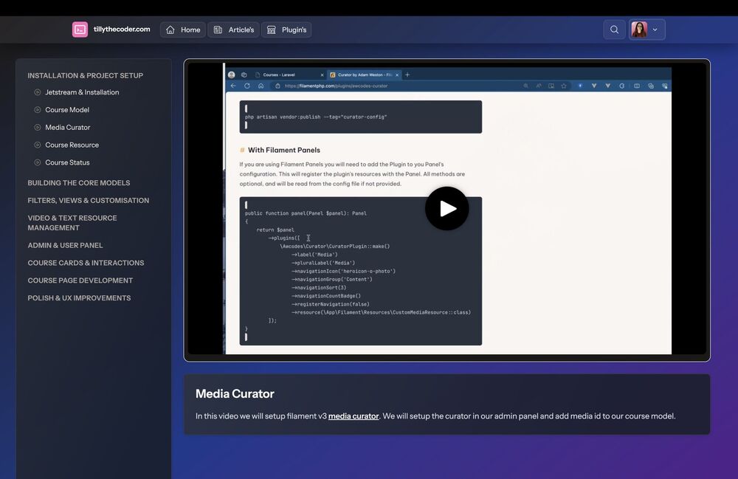Open the Article's nav item
Viewport: 738px width, 479px height.
tap(233, 30)
